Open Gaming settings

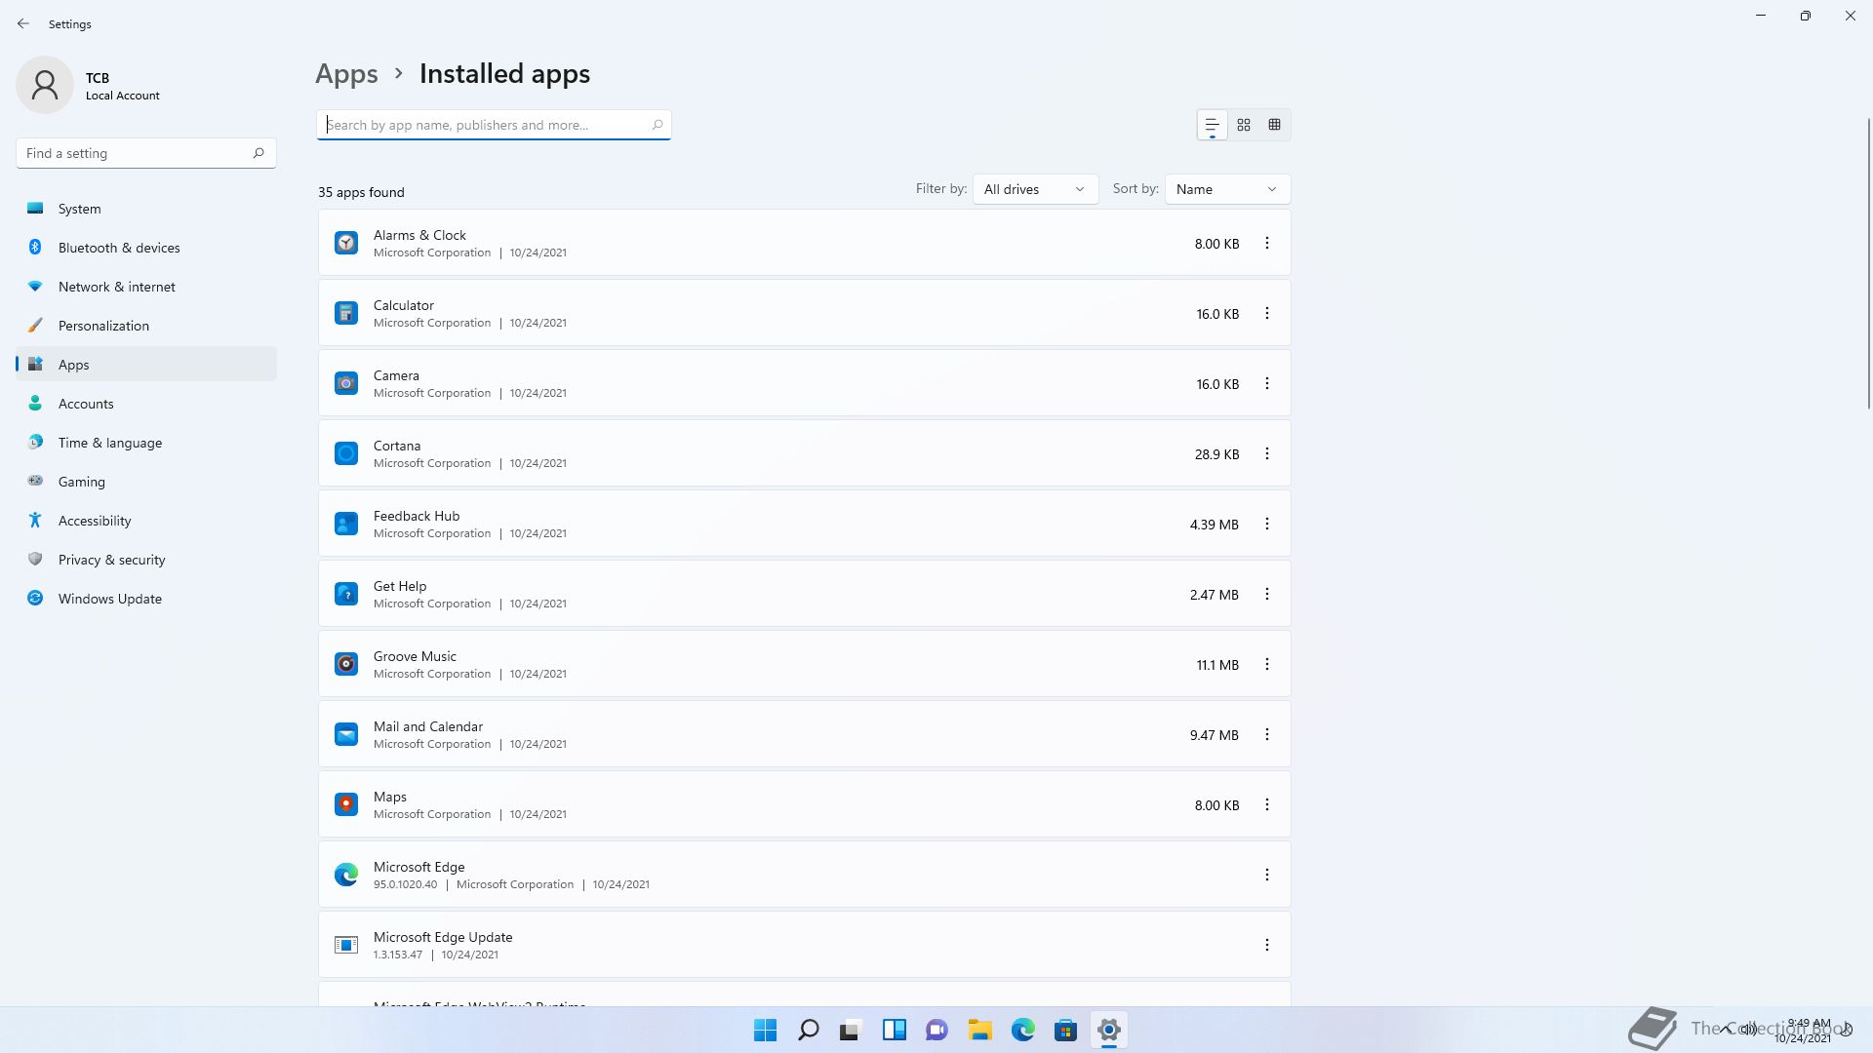tap(146, 482)
